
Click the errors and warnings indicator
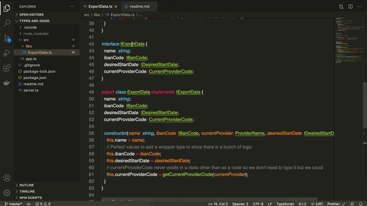[43, 204]
